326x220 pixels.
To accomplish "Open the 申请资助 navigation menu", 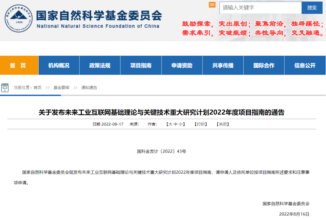I will (x=182, y=65).
